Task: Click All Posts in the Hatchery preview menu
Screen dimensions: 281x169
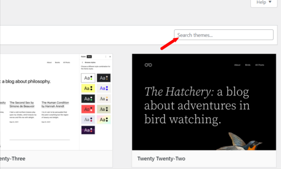Action: click(x=260, y=65)
